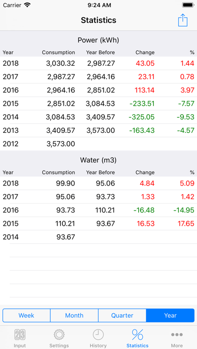Tap the Consumption column header under Power
Image resolution: width=197 pixels, height=349 pixels.
58,53
